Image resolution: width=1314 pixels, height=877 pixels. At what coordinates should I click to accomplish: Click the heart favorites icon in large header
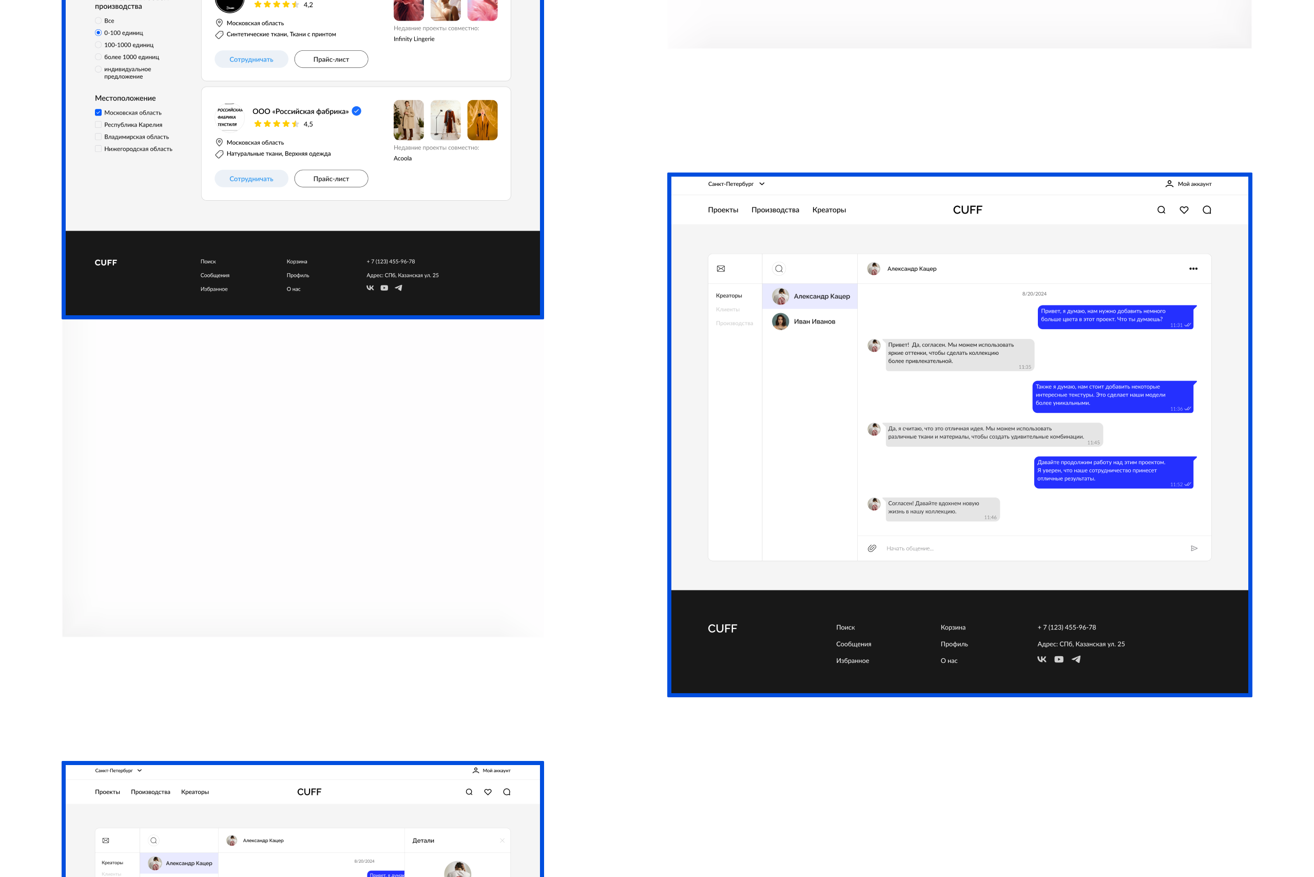[1184, 209]
